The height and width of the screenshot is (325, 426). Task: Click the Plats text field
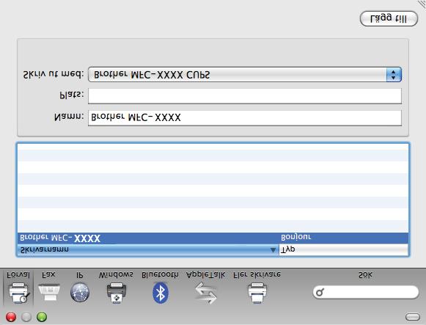coord(245,96)
